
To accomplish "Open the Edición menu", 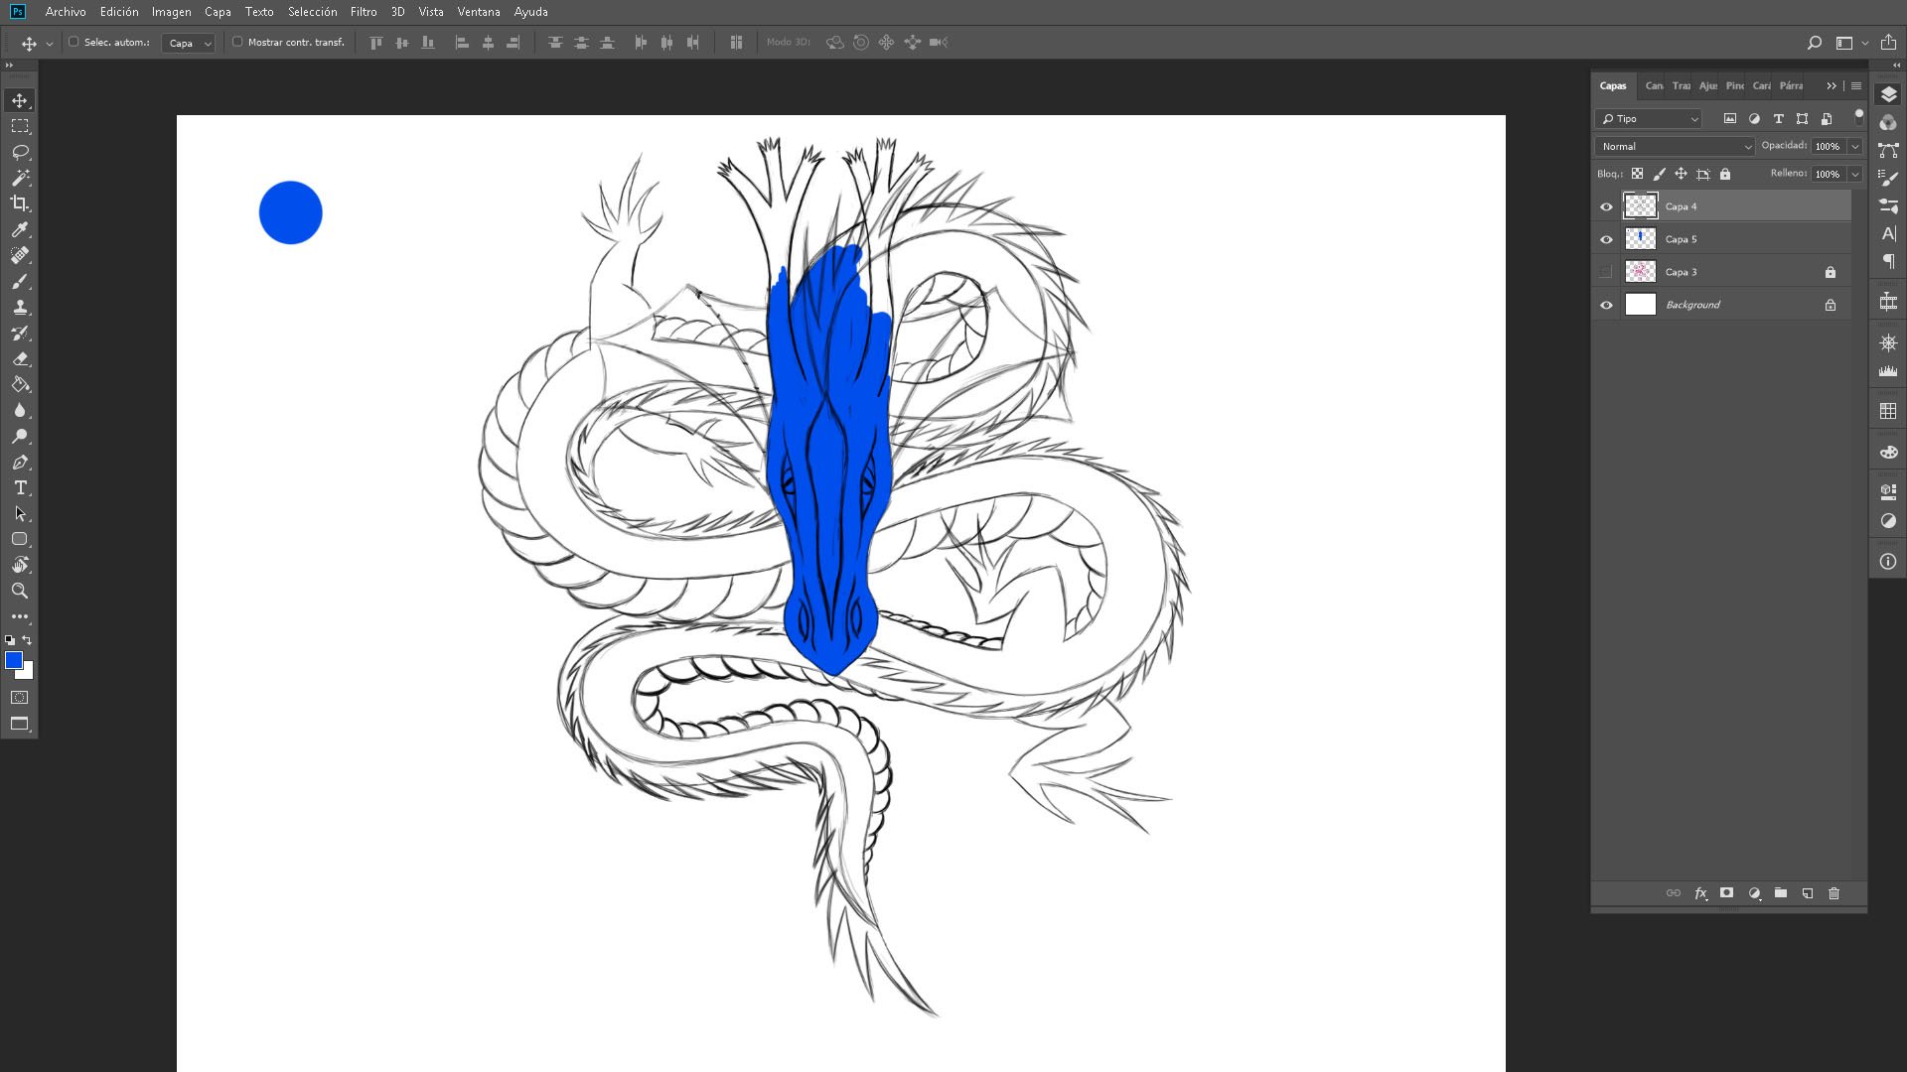I will pos(119,12).
